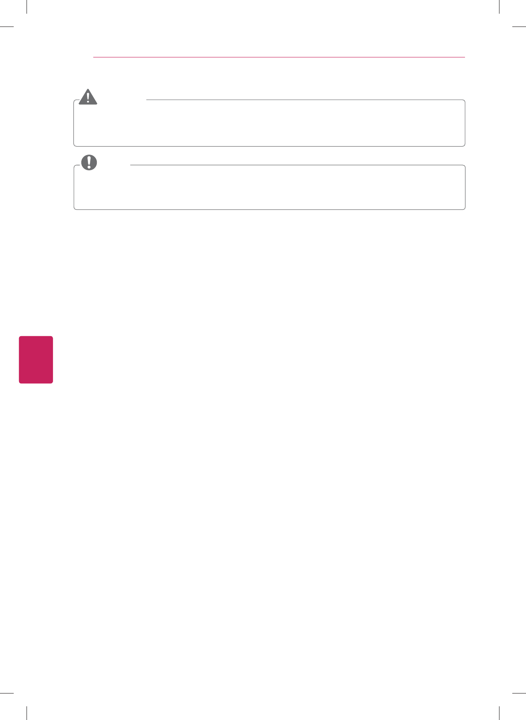Click the blank label space after note icon
The image size is (526, 720).
(x=114, y=163)
